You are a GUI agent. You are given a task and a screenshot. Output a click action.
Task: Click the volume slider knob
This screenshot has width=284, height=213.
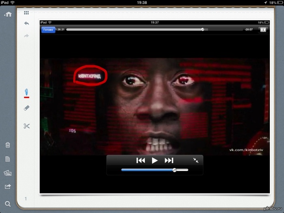174,170
